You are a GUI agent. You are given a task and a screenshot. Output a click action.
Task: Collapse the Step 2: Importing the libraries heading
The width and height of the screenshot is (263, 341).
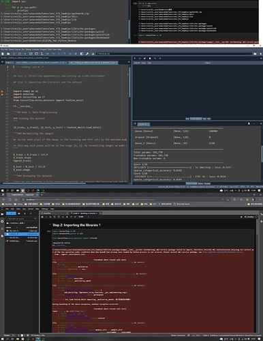click(50, 224)
